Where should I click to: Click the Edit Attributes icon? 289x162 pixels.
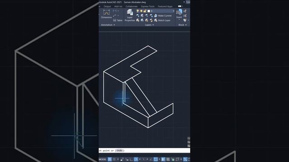pos(185,20)
